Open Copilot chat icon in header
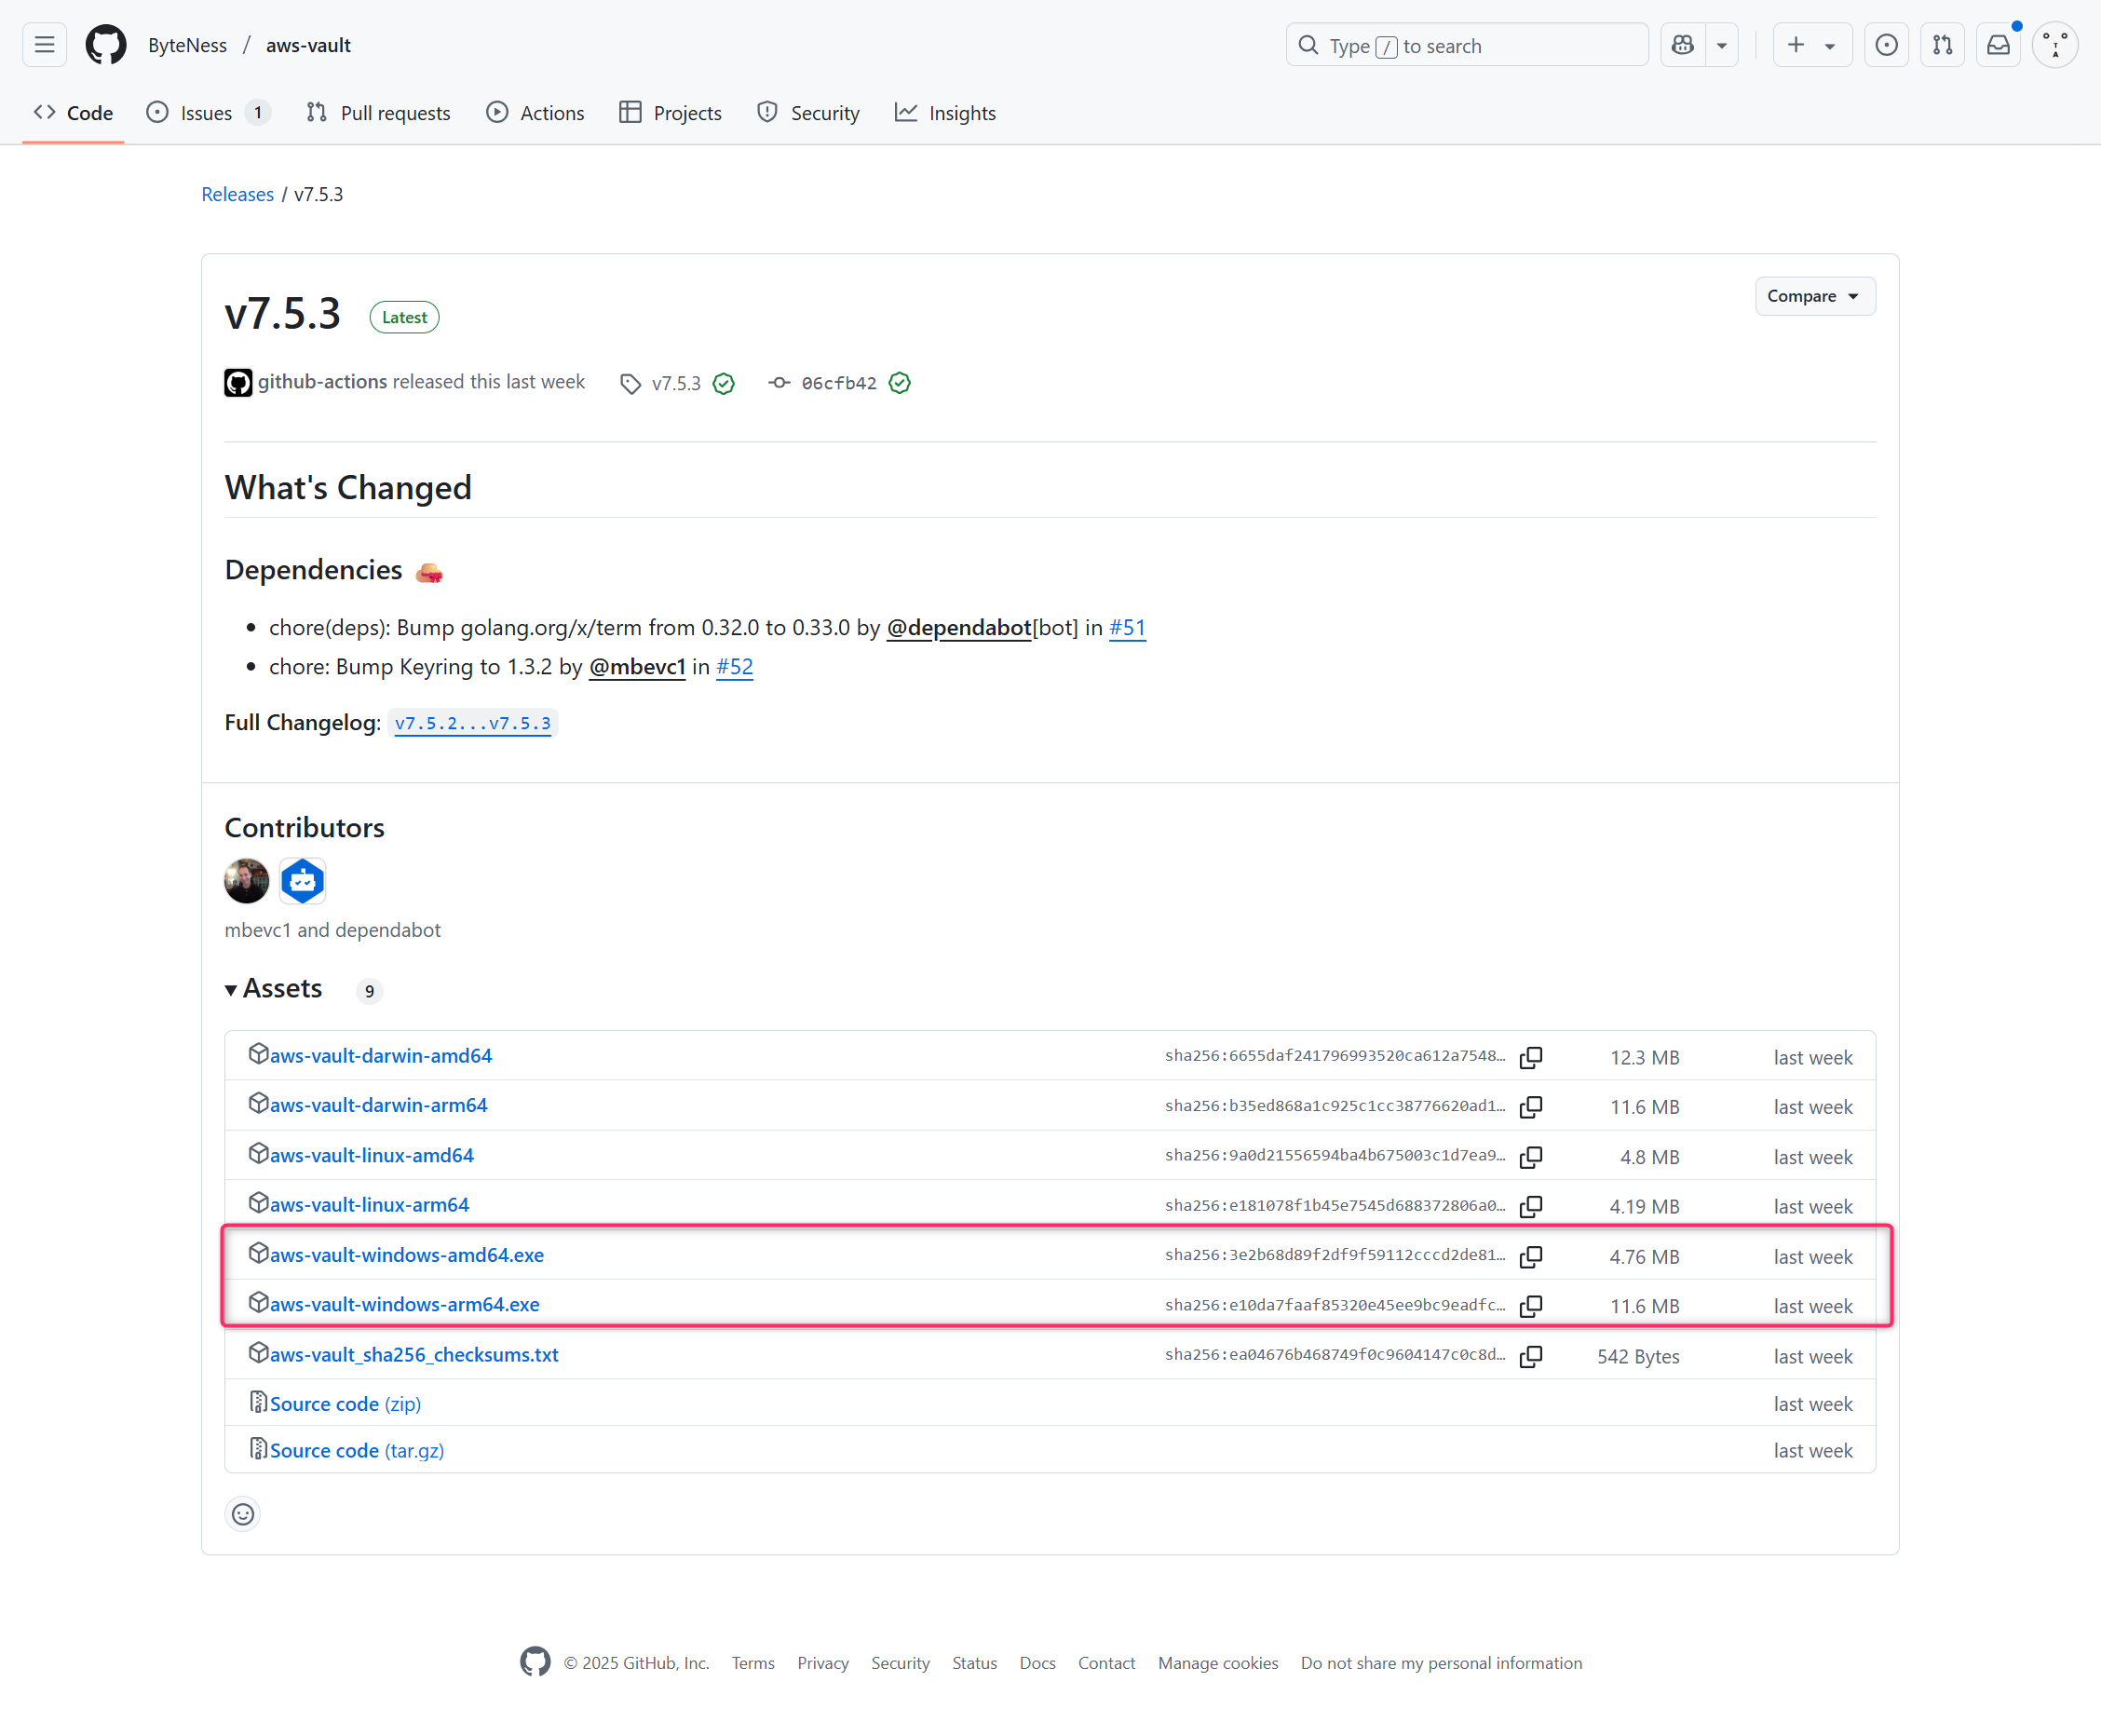The height and width of the screenshot is (1736, 2101). 1683,45
